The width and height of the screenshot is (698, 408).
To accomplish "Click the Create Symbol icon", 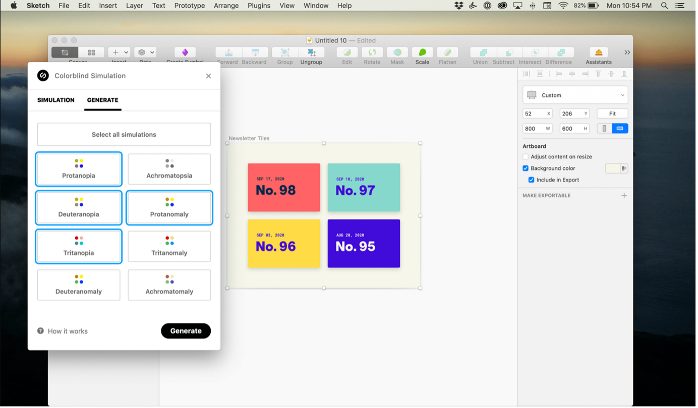I will [185, 52].
